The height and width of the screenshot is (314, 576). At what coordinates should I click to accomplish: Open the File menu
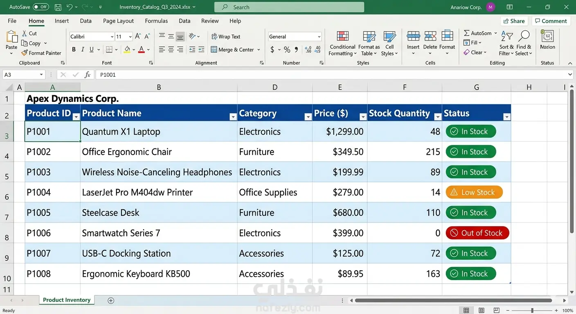coord(12,21)
